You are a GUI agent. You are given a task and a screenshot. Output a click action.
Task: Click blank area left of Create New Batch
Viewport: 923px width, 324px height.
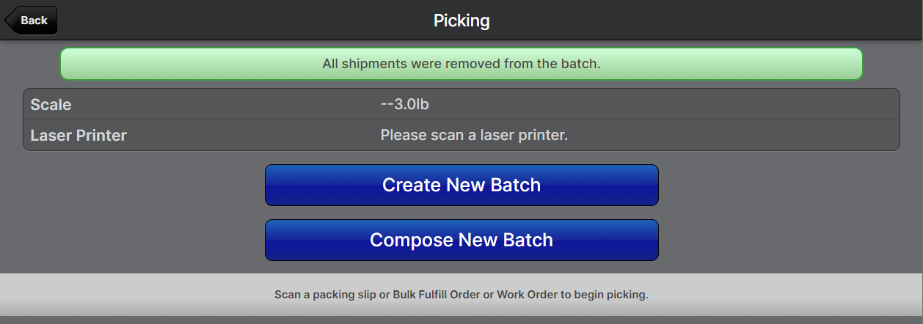click(x=139, y=185)
